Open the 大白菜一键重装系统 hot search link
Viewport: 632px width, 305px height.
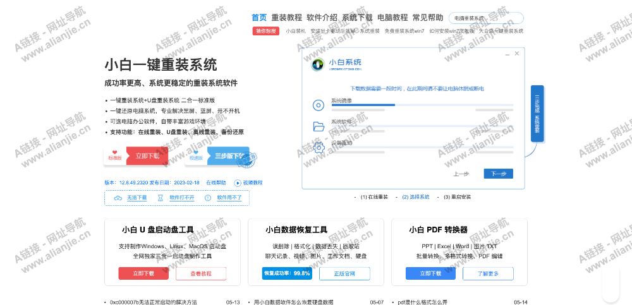pyautogui.click(x=501, y=31)
